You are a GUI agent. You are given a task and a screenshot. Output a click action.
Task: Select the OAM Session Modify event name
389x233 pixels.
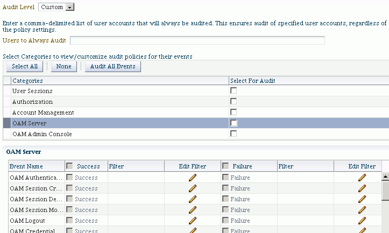[x=37, y=210]
